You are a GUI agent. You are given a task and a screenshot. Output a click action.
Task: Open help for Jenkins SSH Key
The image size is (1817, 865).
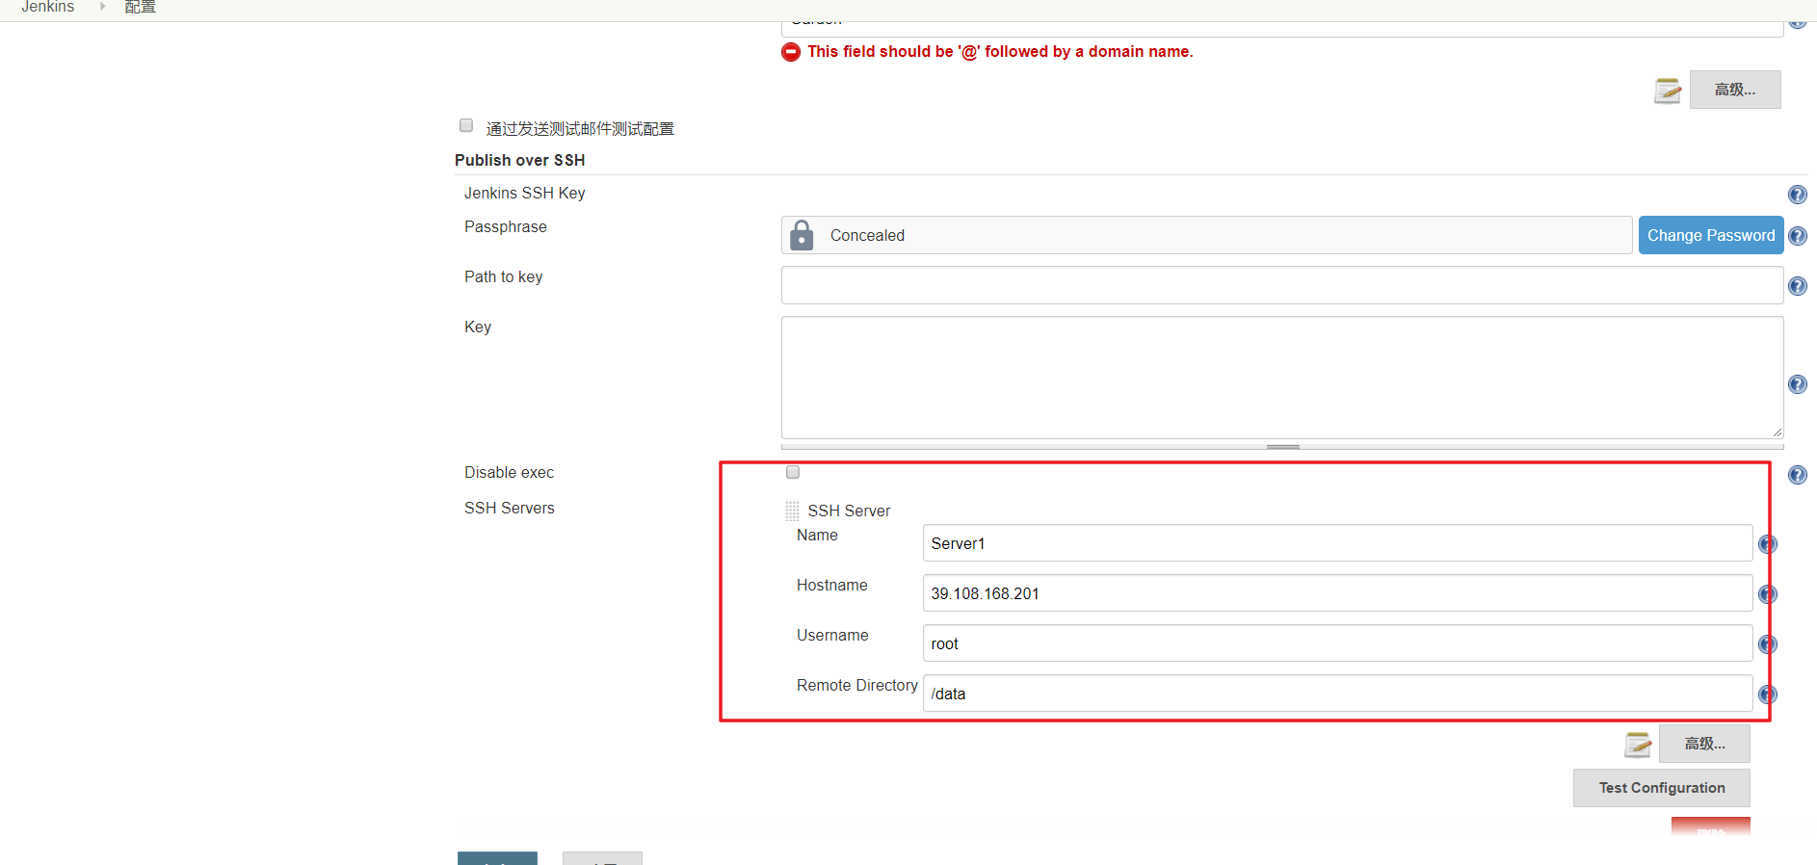pos(1797,195)
